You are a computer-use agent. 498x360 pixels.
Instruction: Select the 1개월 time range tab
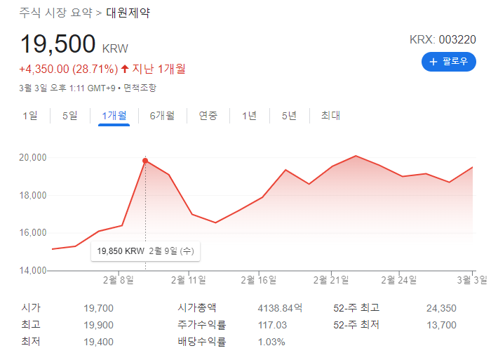click(114, 116)
